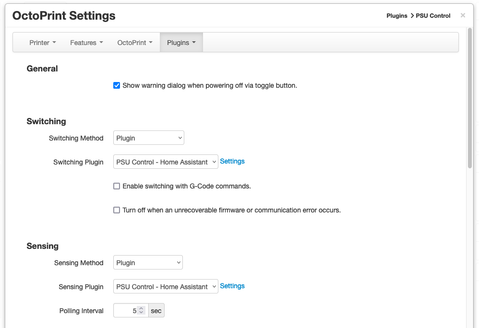Increase the polling interval with up arrow

pos(141,308)
